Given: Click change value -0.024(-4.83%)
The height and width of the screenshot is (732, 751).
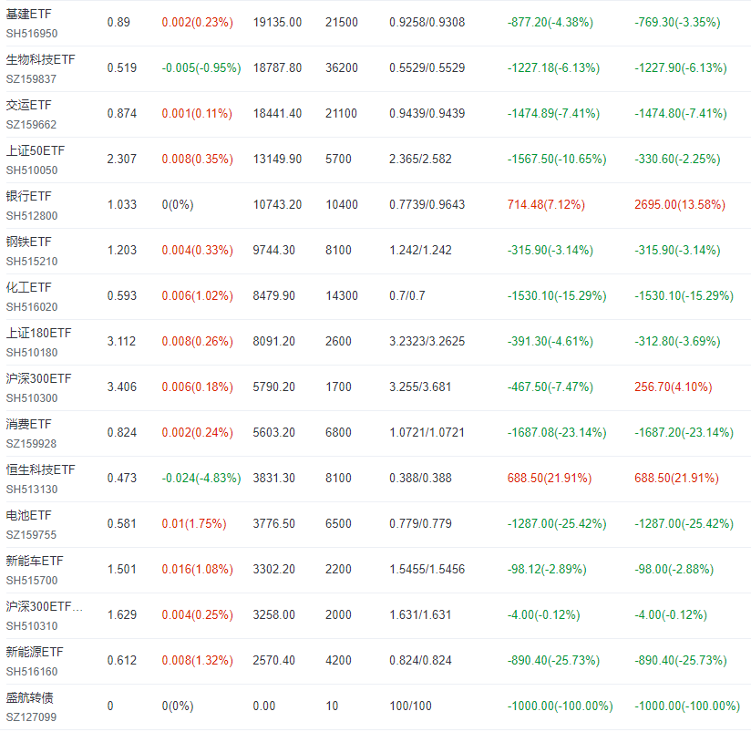Looking at the screenshot, I should pyautogui.click(x=201, y=477).
